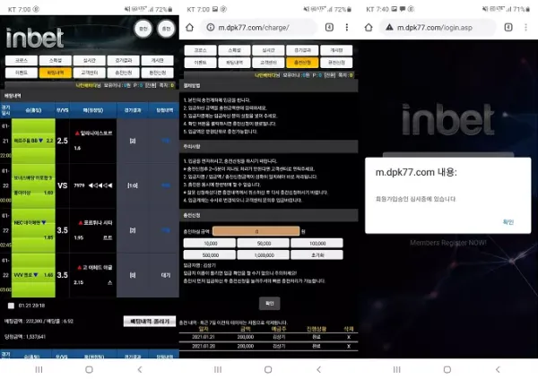The width and height of the screenshot is (538, 379).
Task: Tap the 충전 round button at the top corner
Action: pyautogui.click(x=166, y=29)
